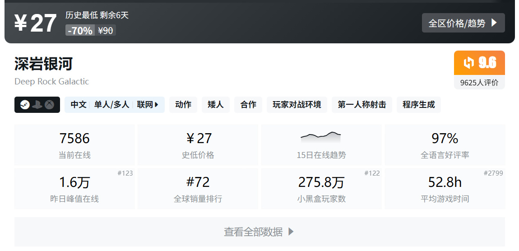Open the 全区价格/趋势 price trends button
The height and width of the screenshot is (251, 519).
tap(463, 23)
